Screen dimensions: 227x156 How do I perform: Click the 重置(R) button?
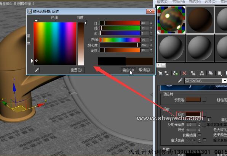[76, 70]
